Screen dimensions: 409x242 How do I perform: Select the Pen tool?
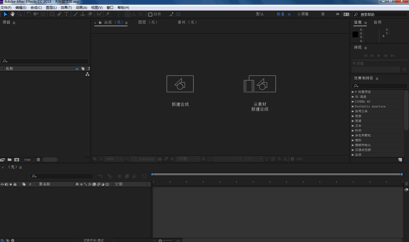pos(59,14)
